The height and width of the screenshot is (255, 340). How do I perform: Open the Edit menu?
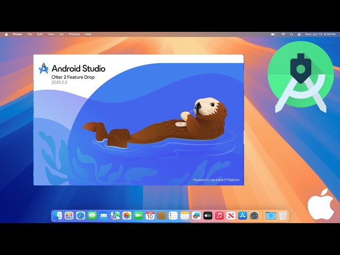40,34
